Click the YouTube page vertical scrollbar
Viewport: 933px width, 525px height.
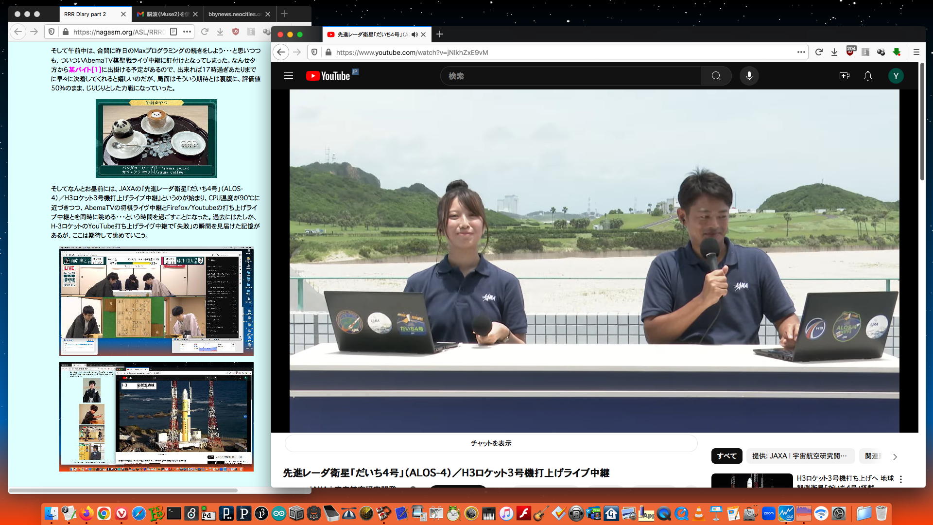point(922,122)
